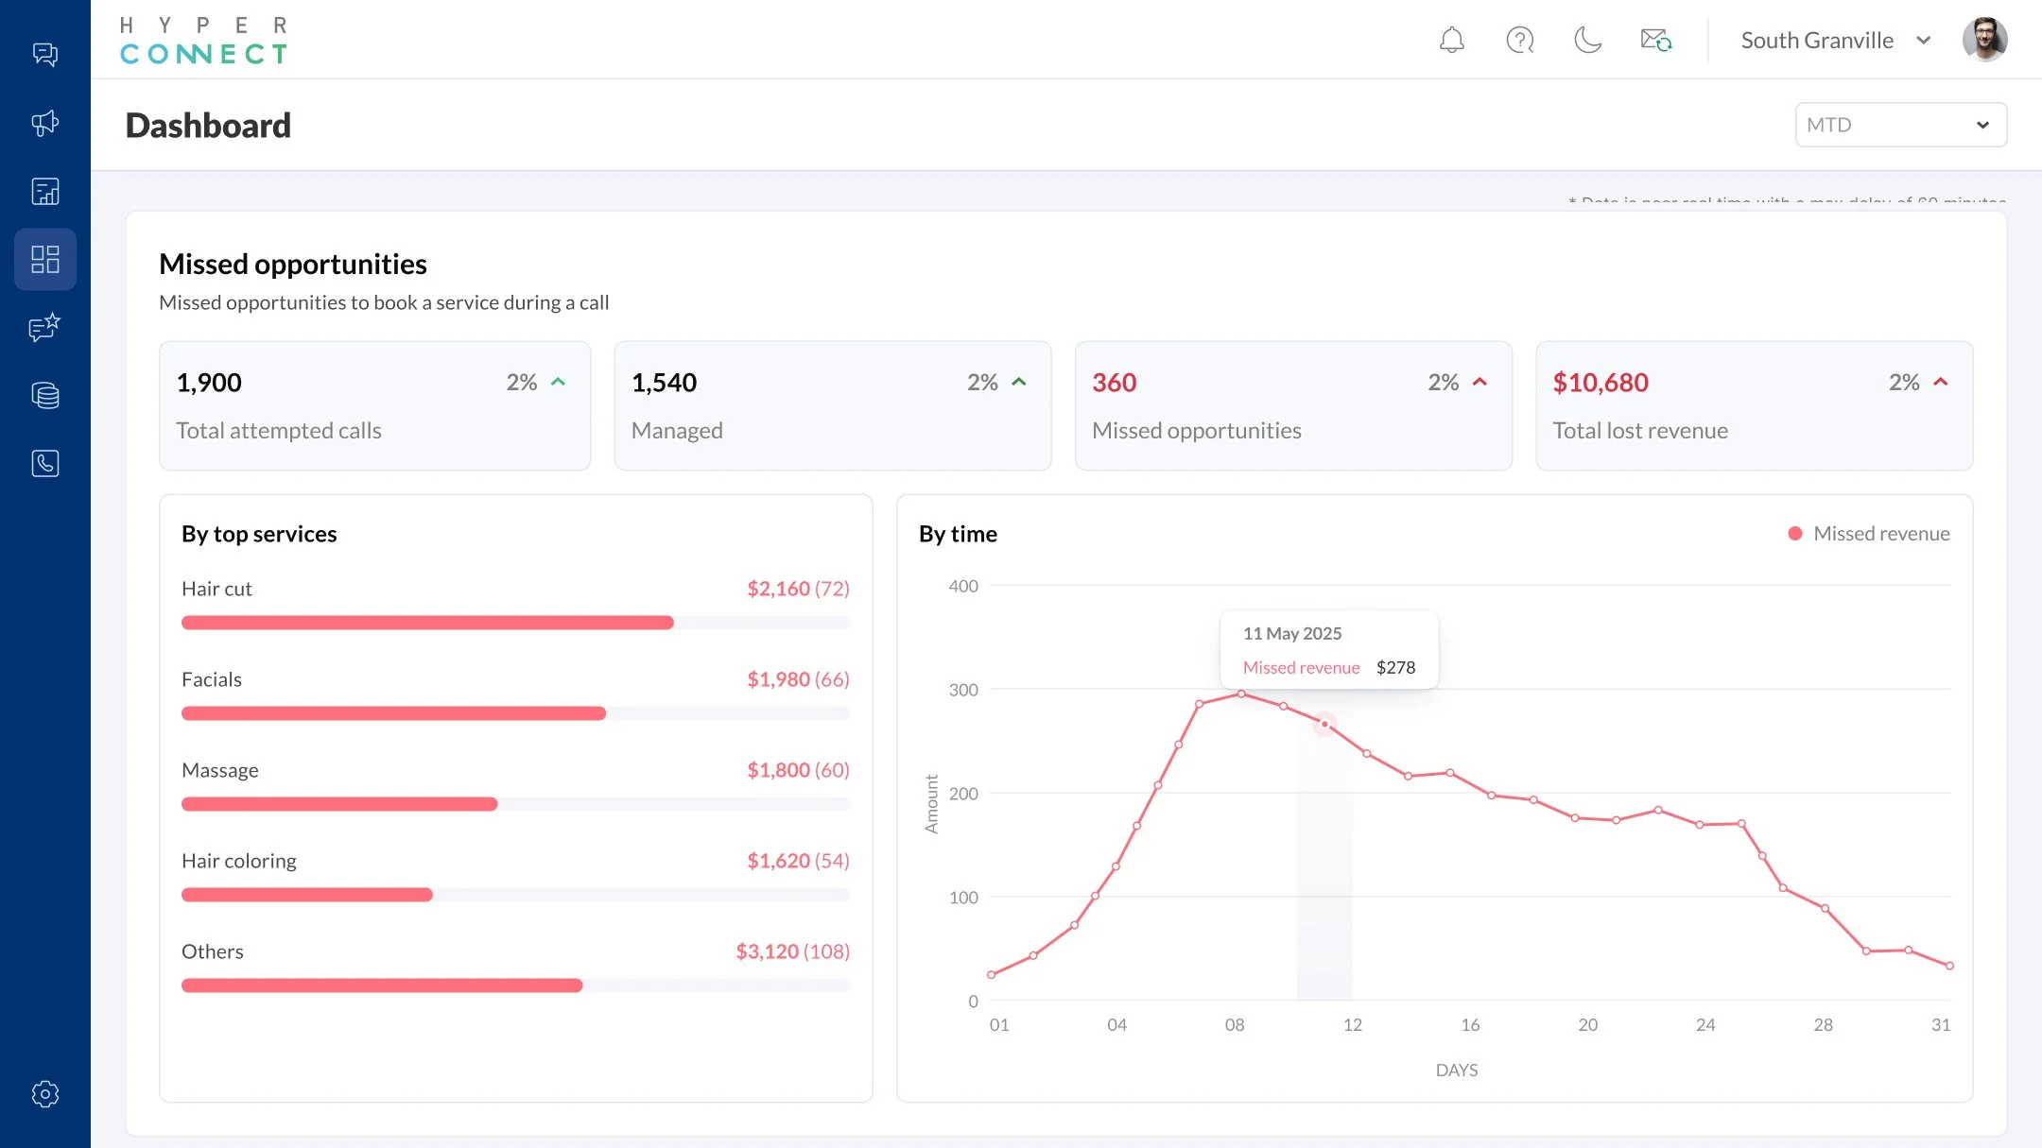Open the reviews feedback icon
This screenshot has width=2042, height=1148.
point(44,328)
